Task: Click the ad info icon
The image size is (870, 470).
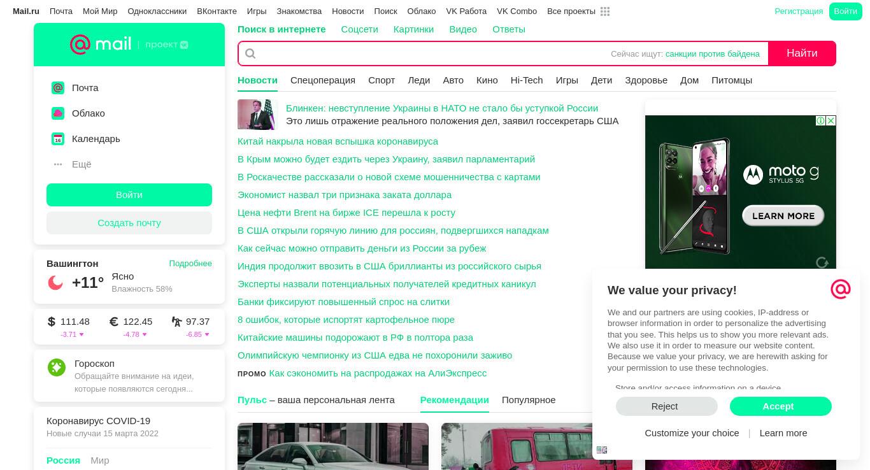Action: pos(821,120)
